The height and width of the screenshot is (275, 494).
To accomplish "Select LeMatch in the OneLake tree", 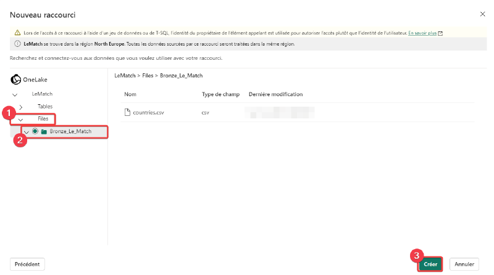I will [42, 94].
